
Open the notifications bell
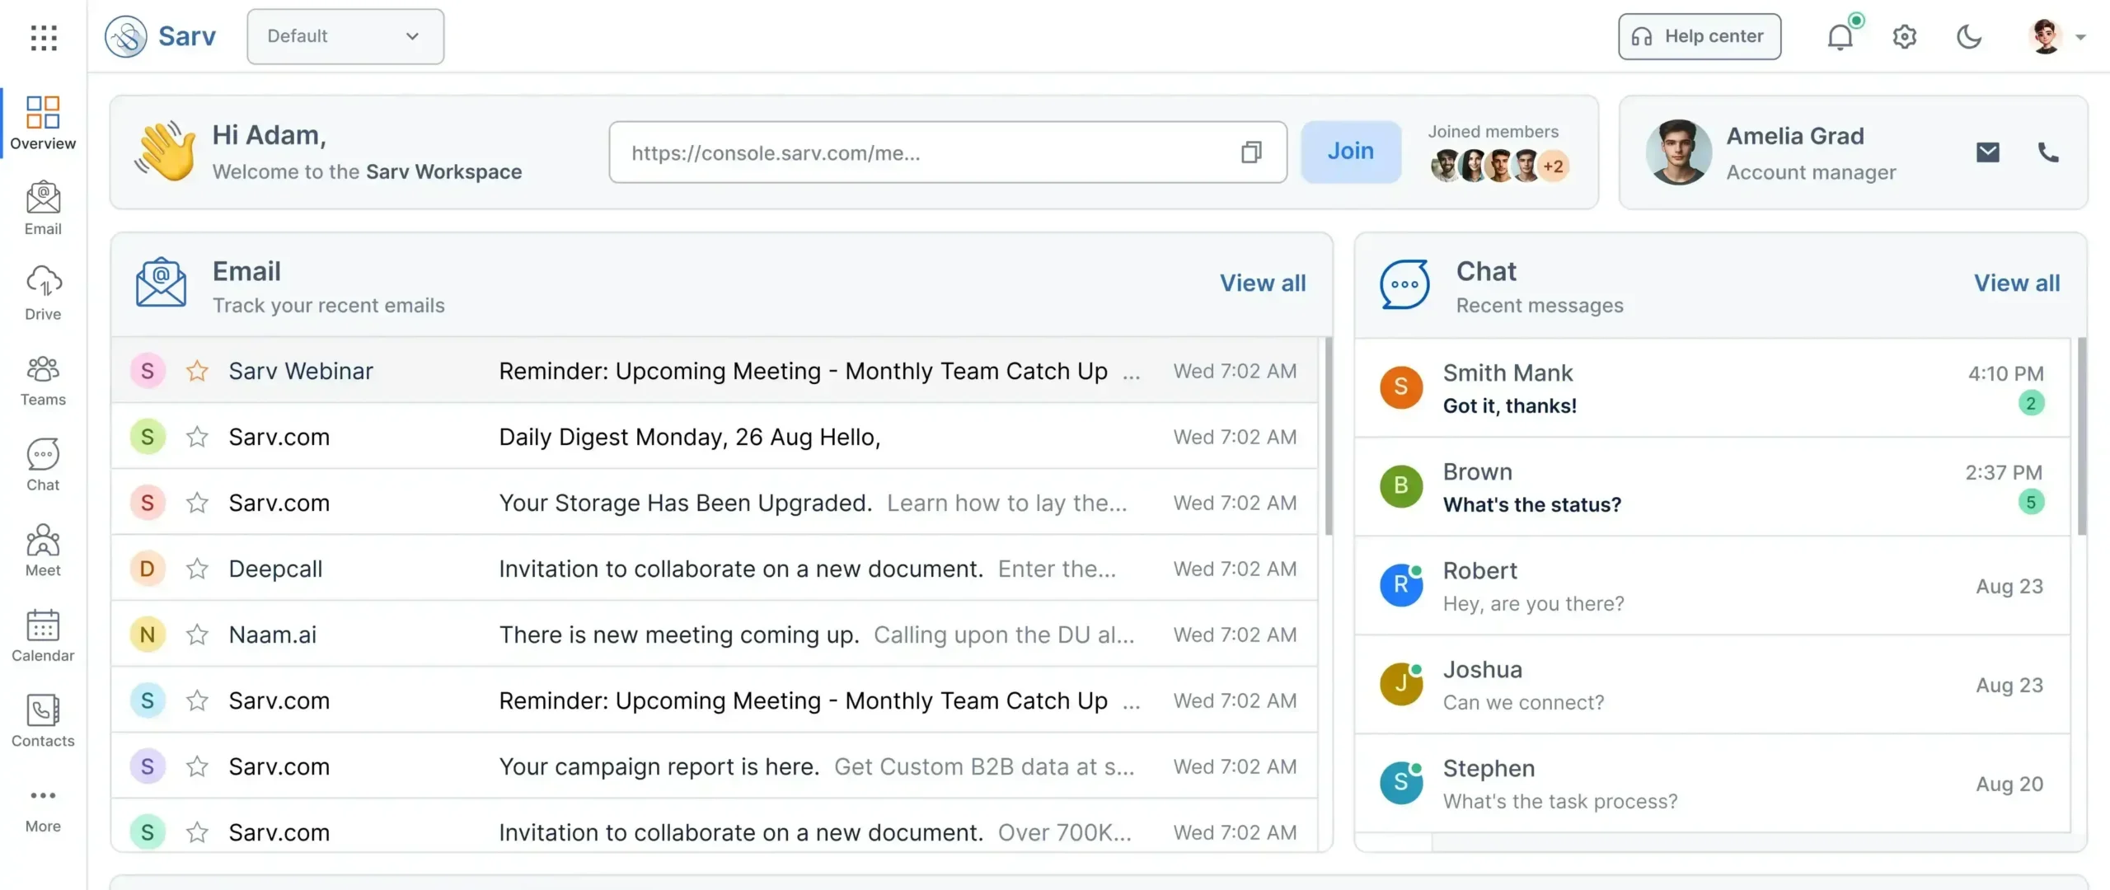[x=1840, y=36]
